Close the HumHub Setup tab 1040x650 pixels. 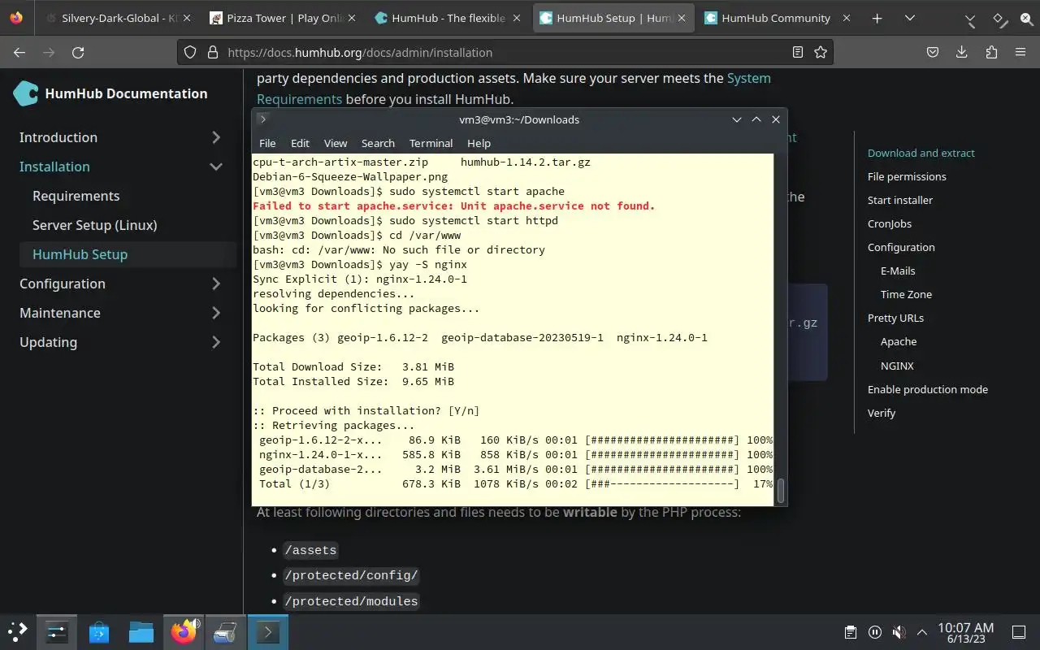(x=681, y=18)
